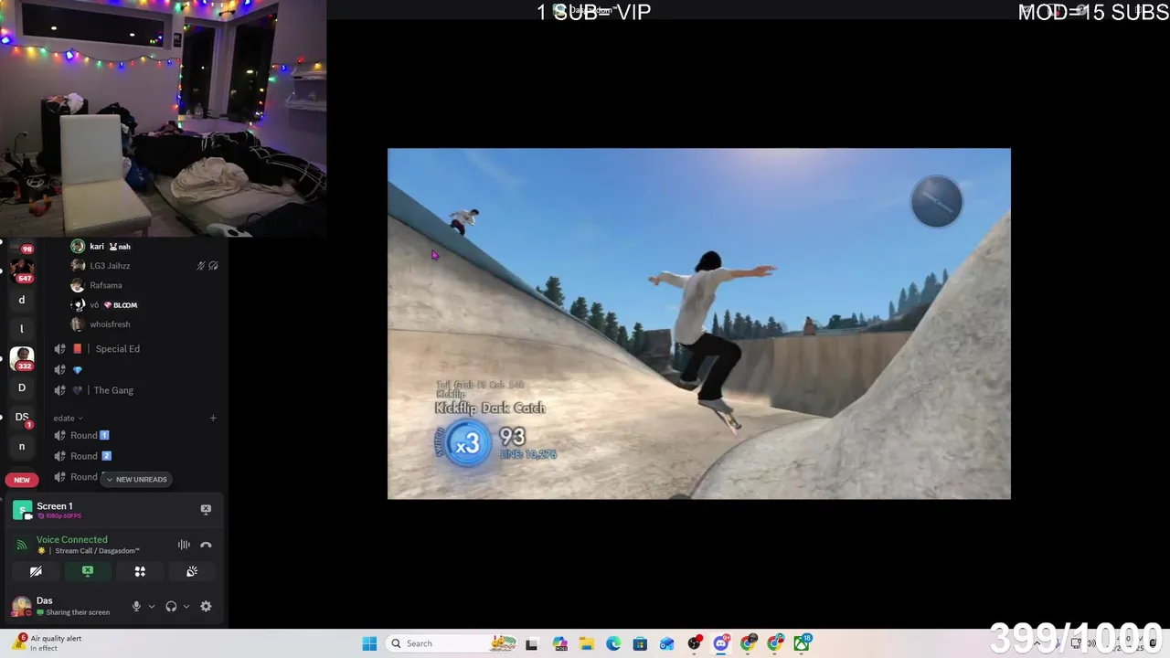Click the Screen 1 stream avatar
This screenshot has width=1170, height=658.
pyautogui.click(x=22, y=510)
